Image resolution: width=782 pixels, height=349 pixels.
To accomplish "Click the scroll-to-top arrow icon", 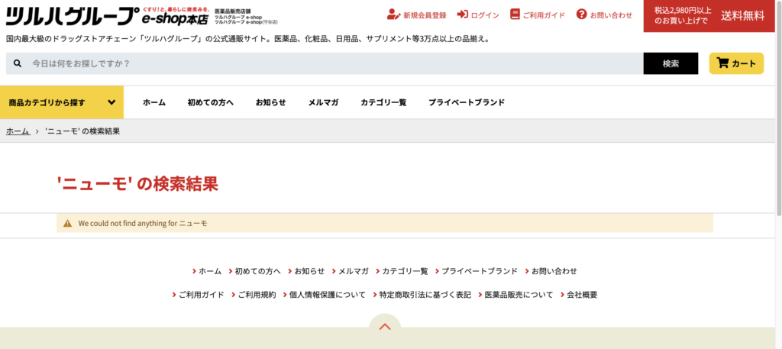I will click(x=385, y=327).
